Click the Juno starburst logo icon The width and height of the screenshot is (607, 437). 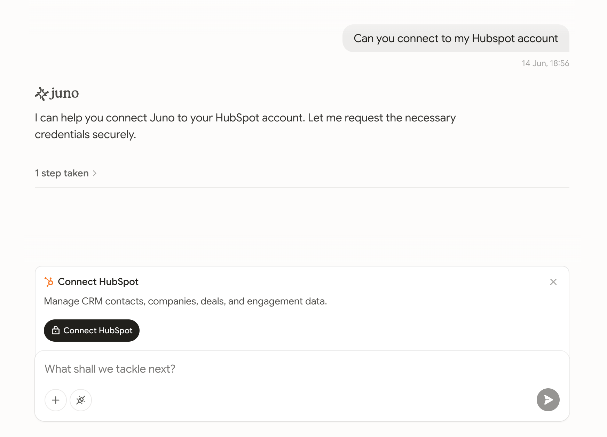(41, 94)
